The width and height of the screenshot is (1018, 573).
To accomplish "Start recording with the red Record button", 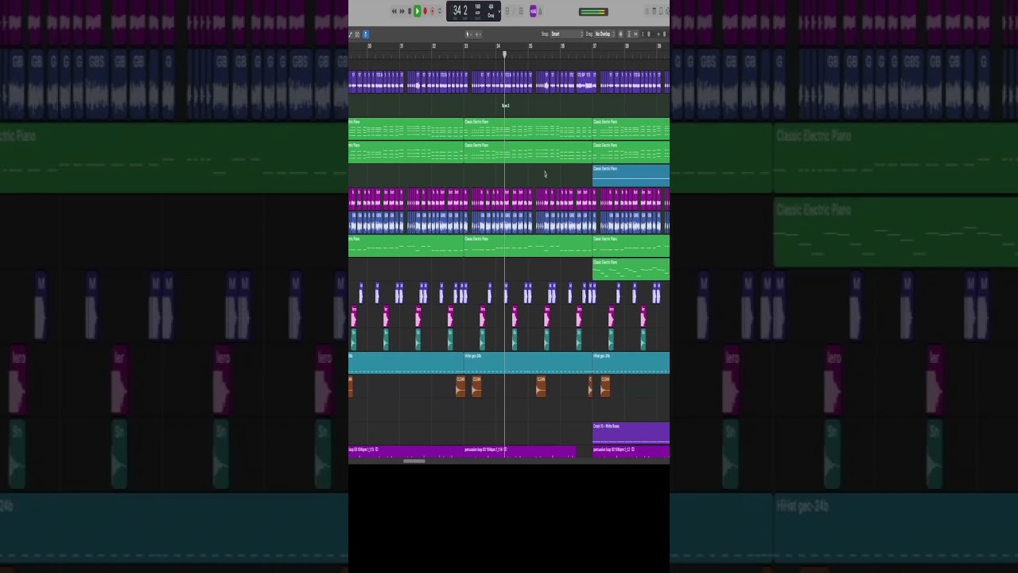I will [425, 11].
